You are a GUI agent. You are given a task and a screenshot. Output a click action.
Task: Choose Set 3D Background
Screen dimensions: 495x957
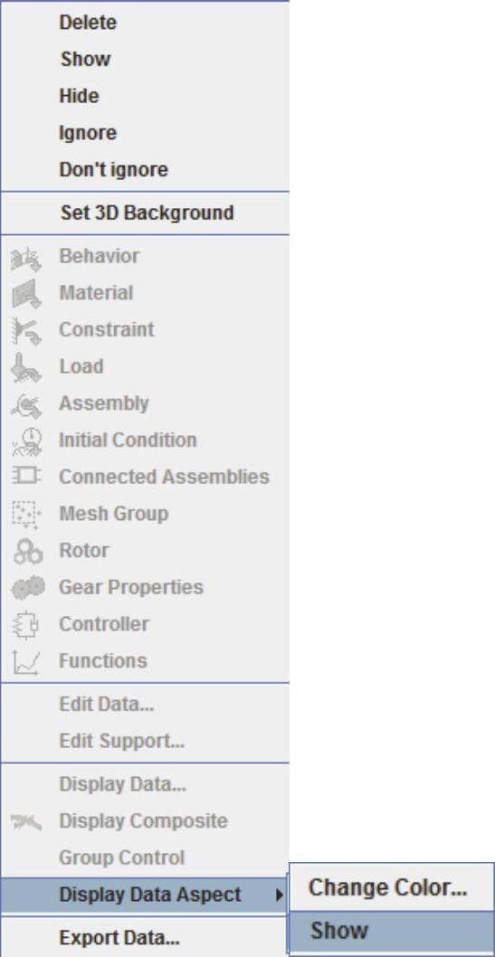(x=145, y=213)
